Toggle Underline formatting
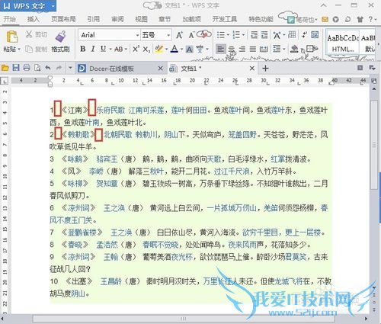 pyautogui.click(x=103, y=49)
